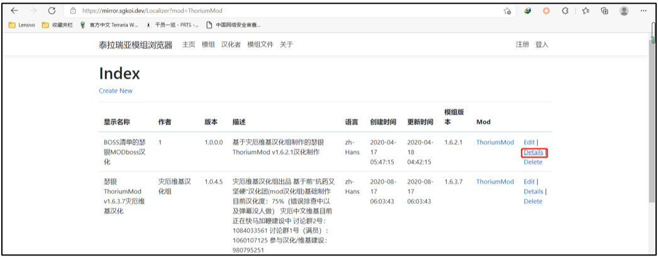Click the 更新时间 column header
This screenshot has width=658, height=258.
(x=420, y=122)
